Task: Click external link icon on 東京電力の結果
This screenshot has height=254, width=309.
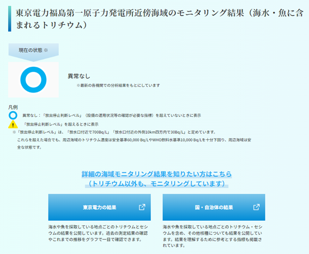Action: [x=142, y=207]
